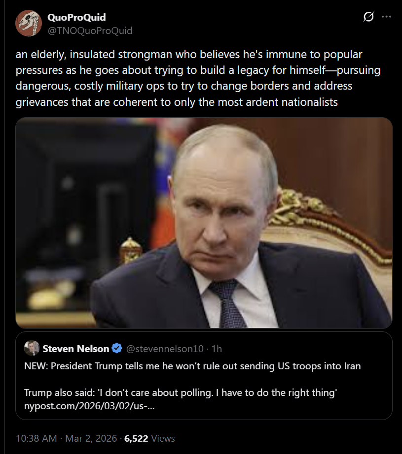Click the blue verified badge
The image size is (402, 454).
point(117,349)
